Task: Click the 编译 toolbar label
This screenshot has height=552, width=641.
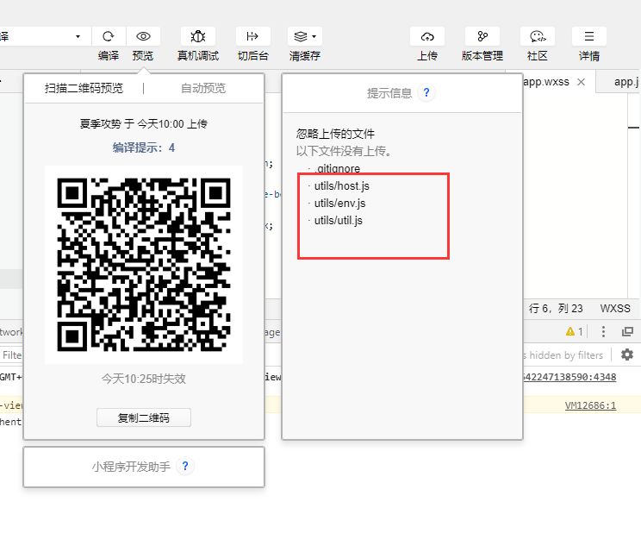Action: (109, 56)
